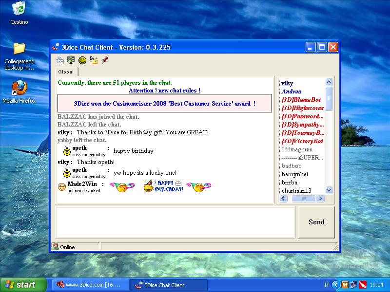390x292 pixels.
Task: Click the network computers tray icon
Action: 353,285
